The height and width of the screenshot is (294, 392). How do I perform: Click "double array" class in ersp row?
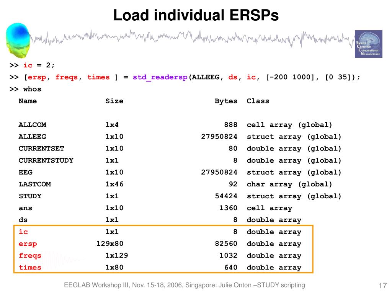coord(274,244)
